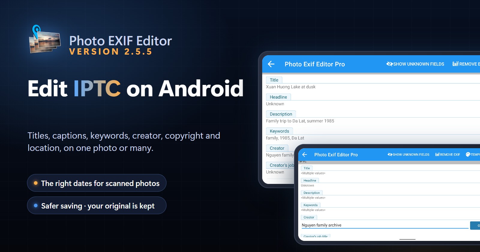Click the Creator label in the front window

tap(309, 217)
